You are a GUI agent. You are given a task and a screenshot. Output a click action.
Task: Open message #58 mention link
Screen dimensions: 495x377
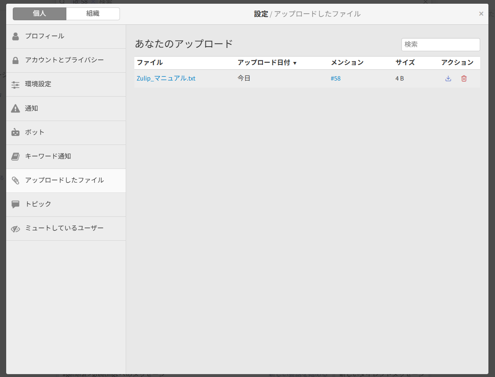pos(335,78)
